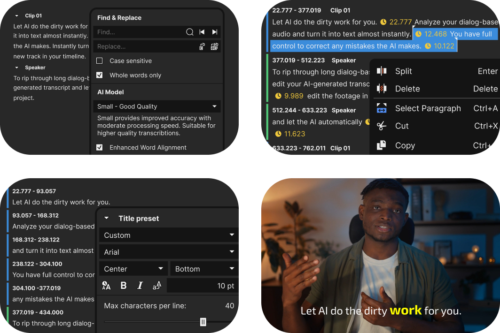Viewport: 500px width, 333px height.
Task: Choose Delete from the context menu
Action: 407,89
